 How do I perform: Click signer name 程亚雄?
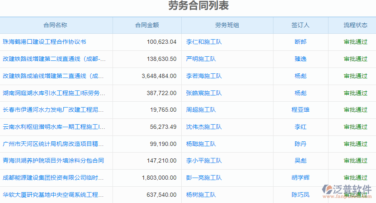coord(300,110)
